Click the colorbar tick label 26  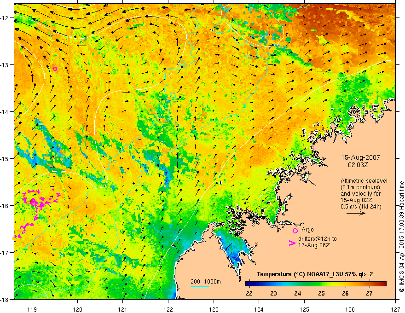[x=345, y=294]
